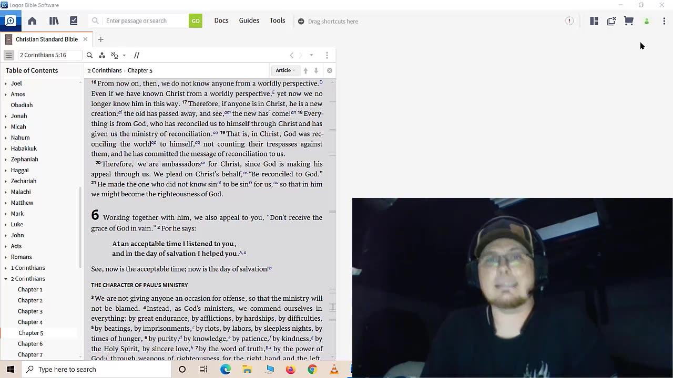Select Obadiah in table of contents

click(x=22, y=105)
